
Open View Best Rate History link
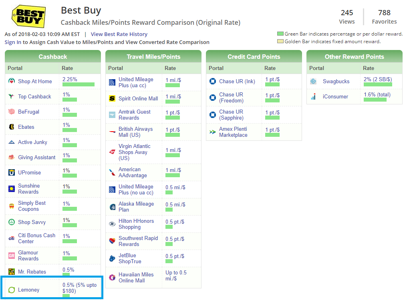coord(119,34)
